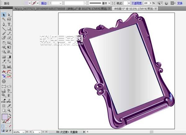The height and width of the screenshot is (135, 186).
Task: Open the zoom level dropdown in status bar
Action: pos(24,132)
